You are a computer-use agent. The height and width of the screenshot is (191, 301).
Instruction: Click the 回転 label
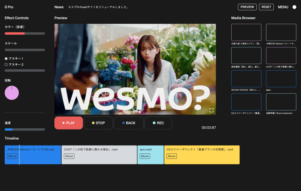pos(8,81)
